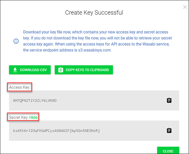Click the "Create Key Successful" title
Image resolution: width=189 pixels, height=154 pixels.
[94, 13]
